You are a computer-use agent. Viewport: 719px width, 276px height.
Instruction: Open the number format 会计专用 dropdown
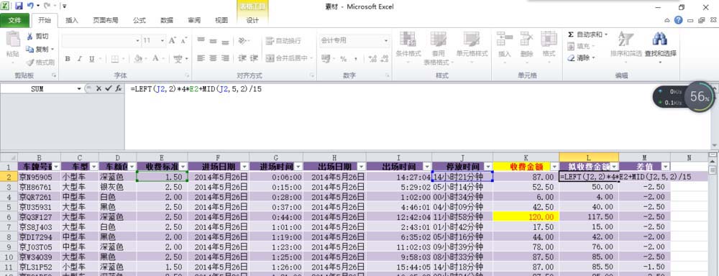point(385,41)
